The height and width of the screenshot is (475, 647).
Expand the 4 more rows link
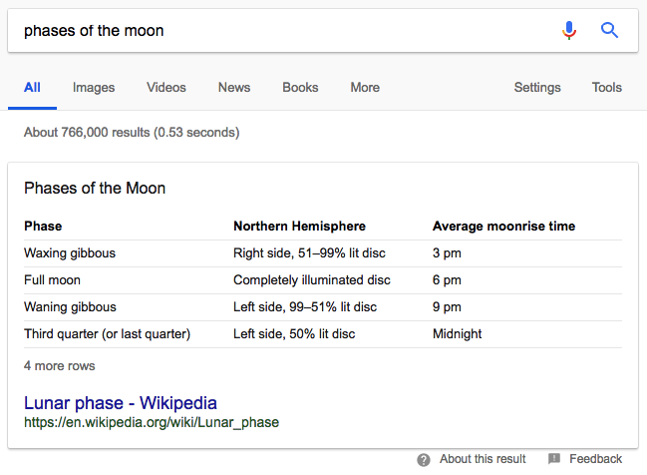point(60,366)
